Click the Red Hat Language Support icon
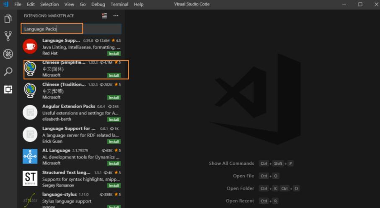The width and height of the screenshot is (380, 208). point(30,46)
